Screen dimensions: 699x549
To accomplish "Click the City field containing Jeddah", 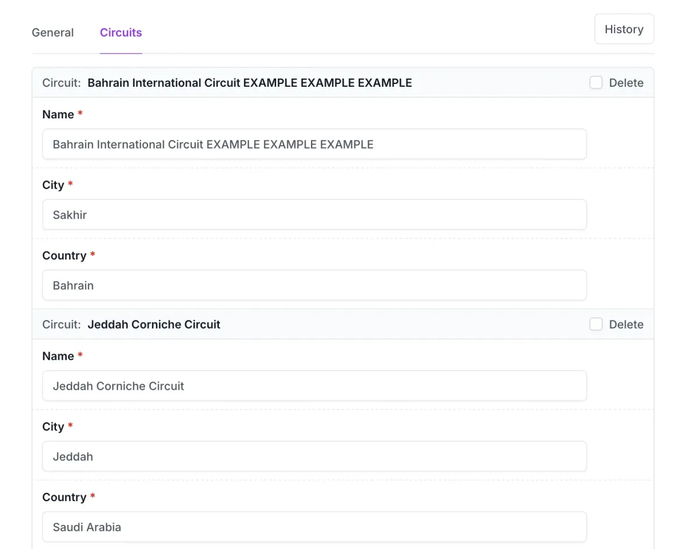I will [315, 456].
